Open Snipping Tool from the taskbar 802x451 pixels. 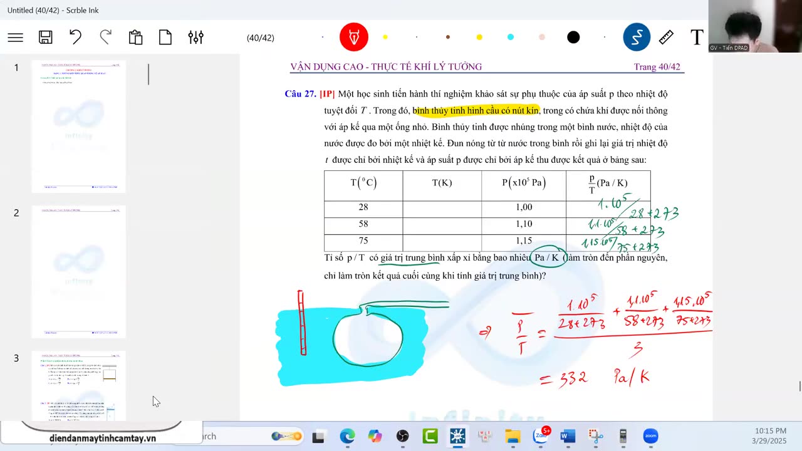(595, 437)
